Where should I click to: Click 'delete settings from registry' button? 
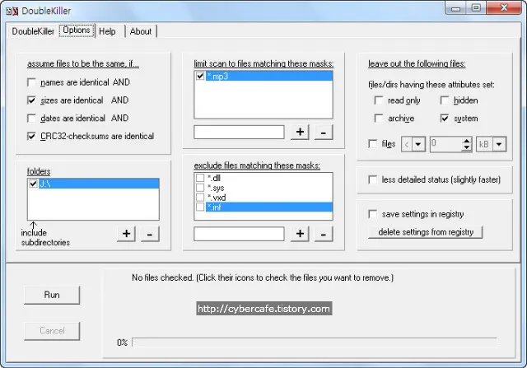(x=426, y=232)
